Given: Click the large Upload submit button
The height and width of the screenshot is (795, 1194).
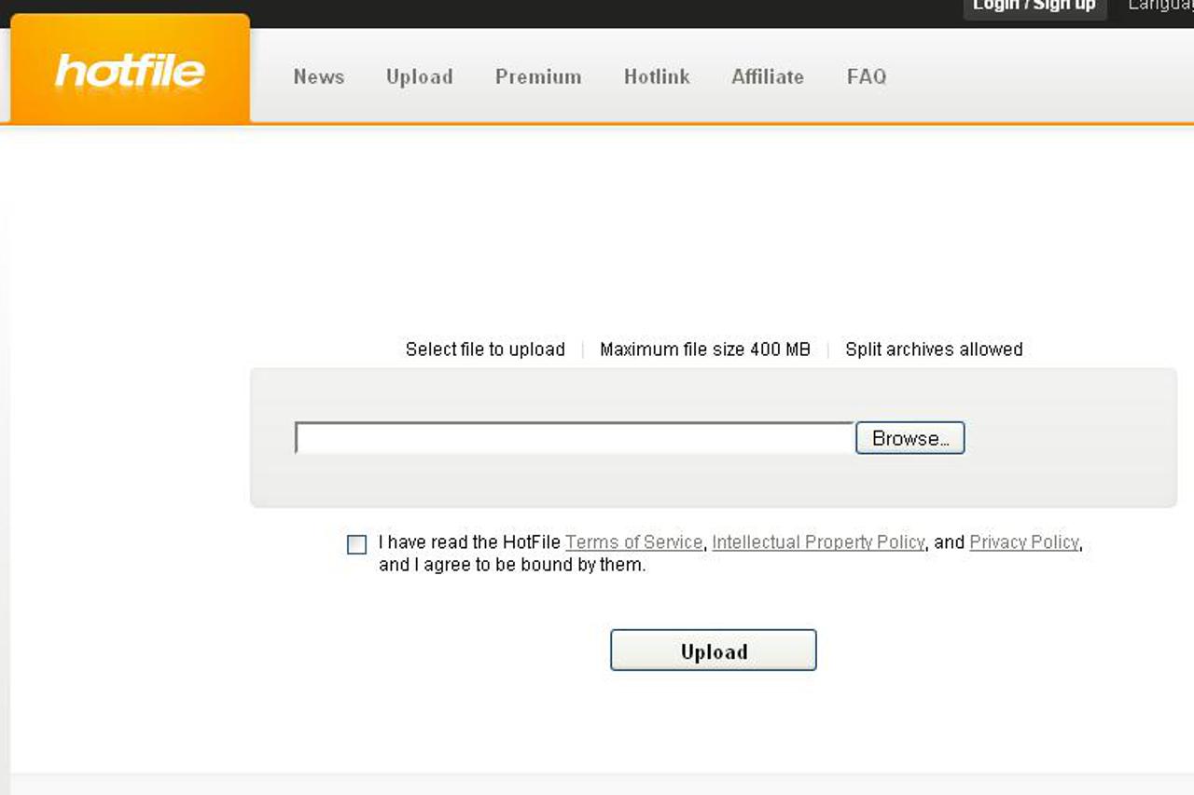Looking at the screenshot, I should (x=713, y=651).
